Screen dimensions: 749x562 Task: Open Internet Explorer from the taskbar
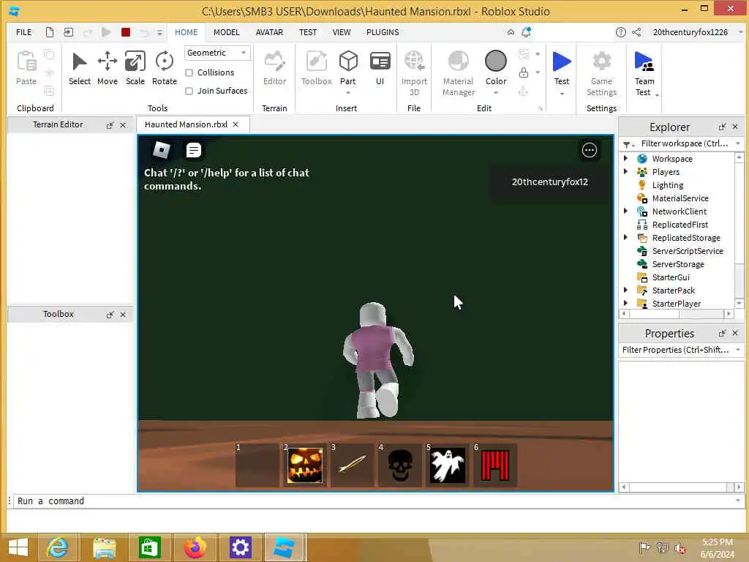coord(58,547)
